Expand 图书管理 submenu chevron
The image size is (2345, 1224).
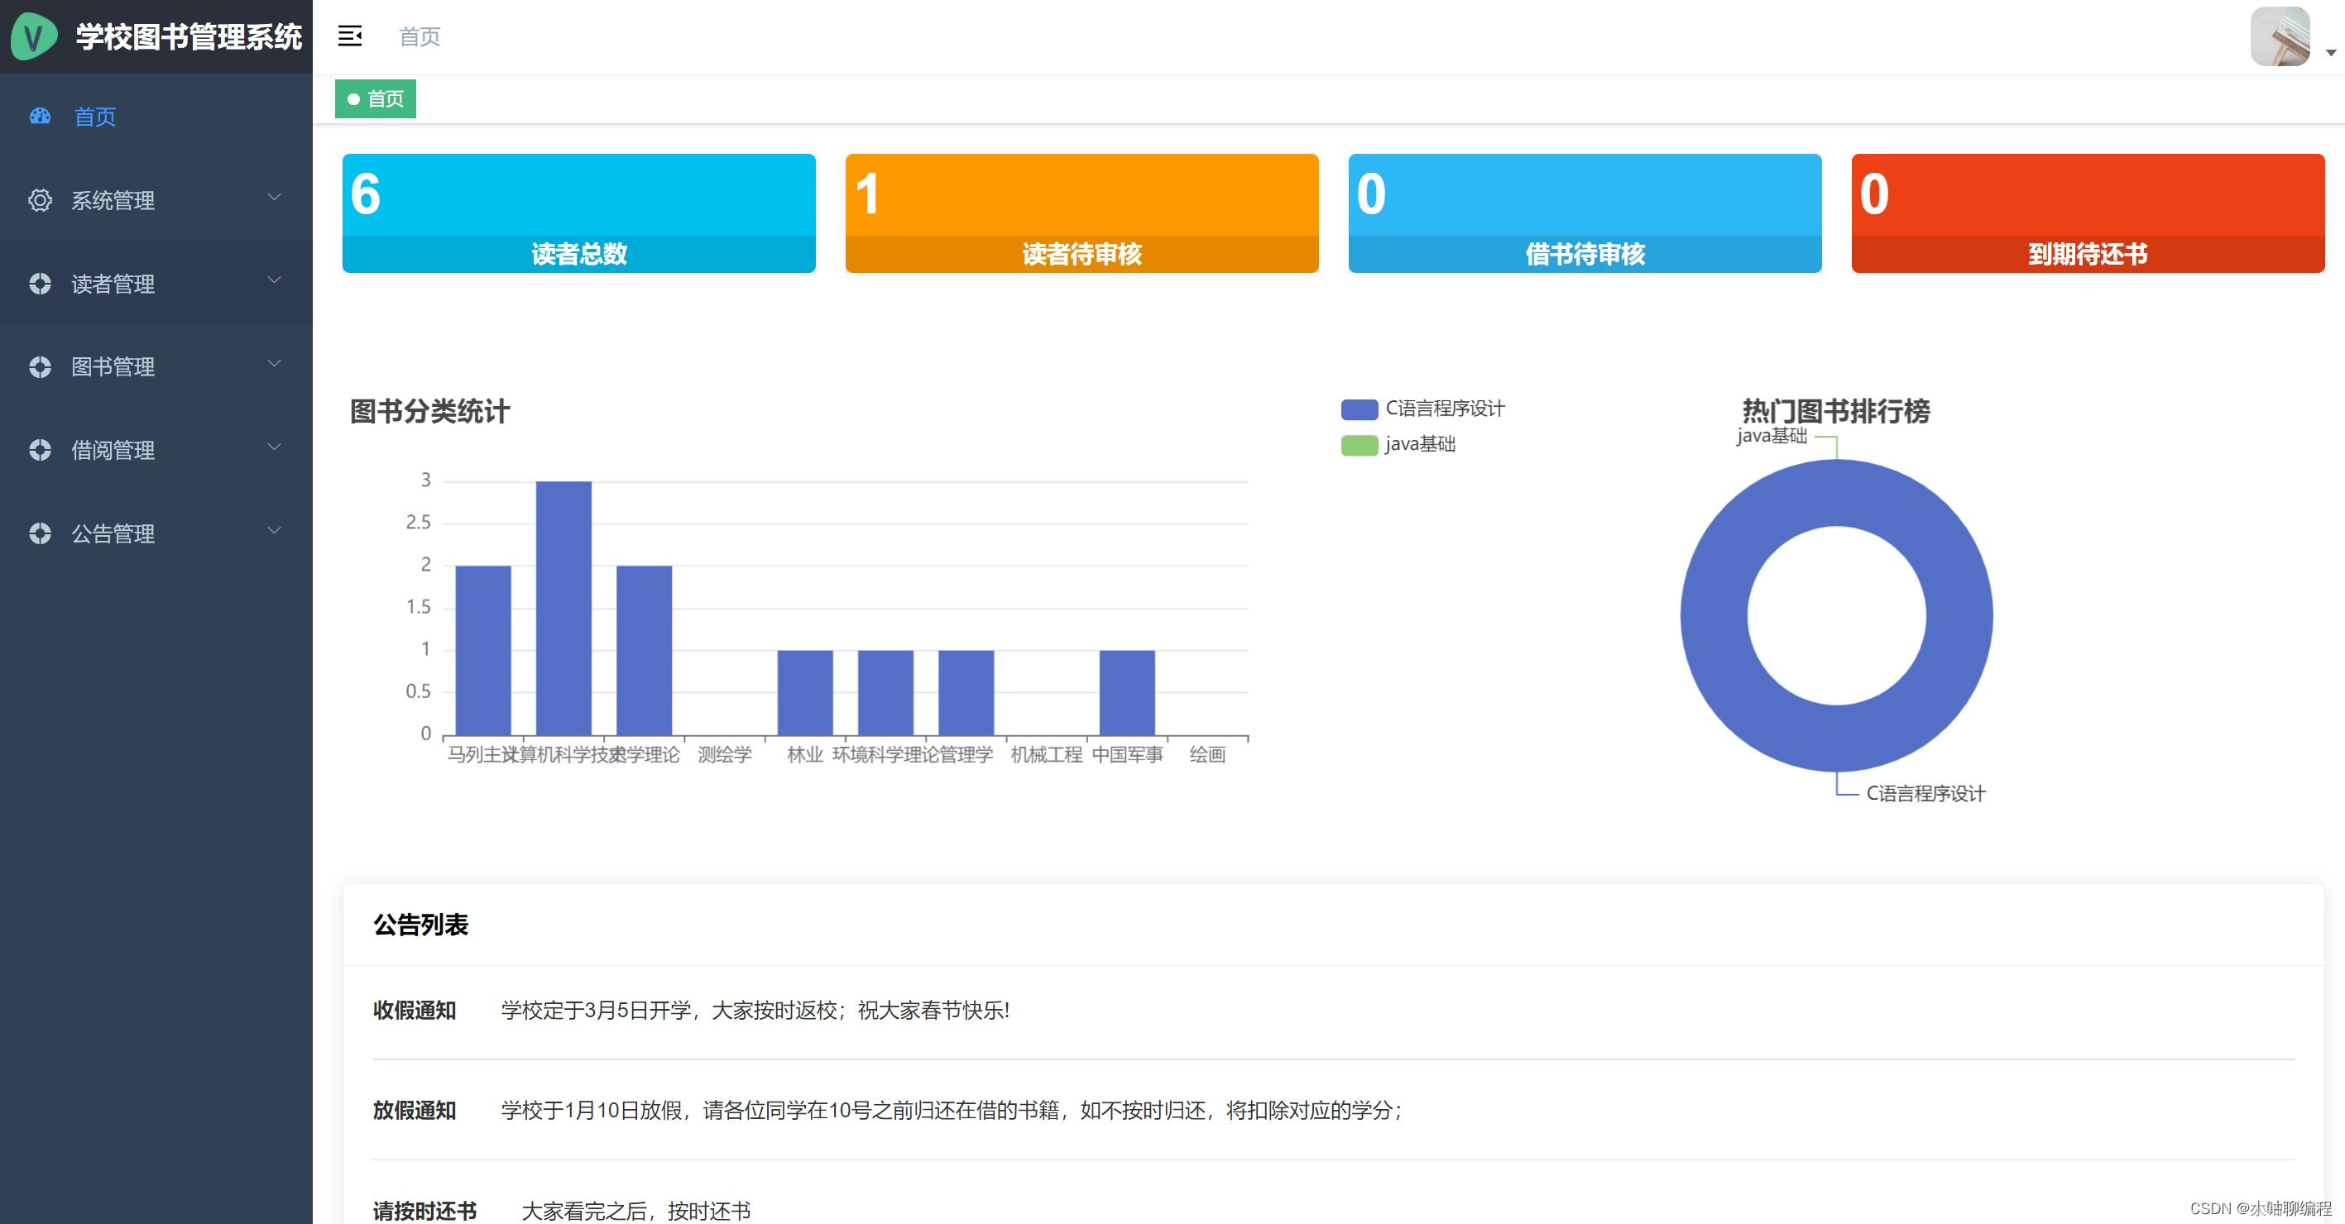pos(274,364)
